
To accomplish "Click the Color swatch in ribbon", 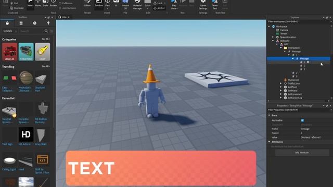I will (x=148, y=4).
